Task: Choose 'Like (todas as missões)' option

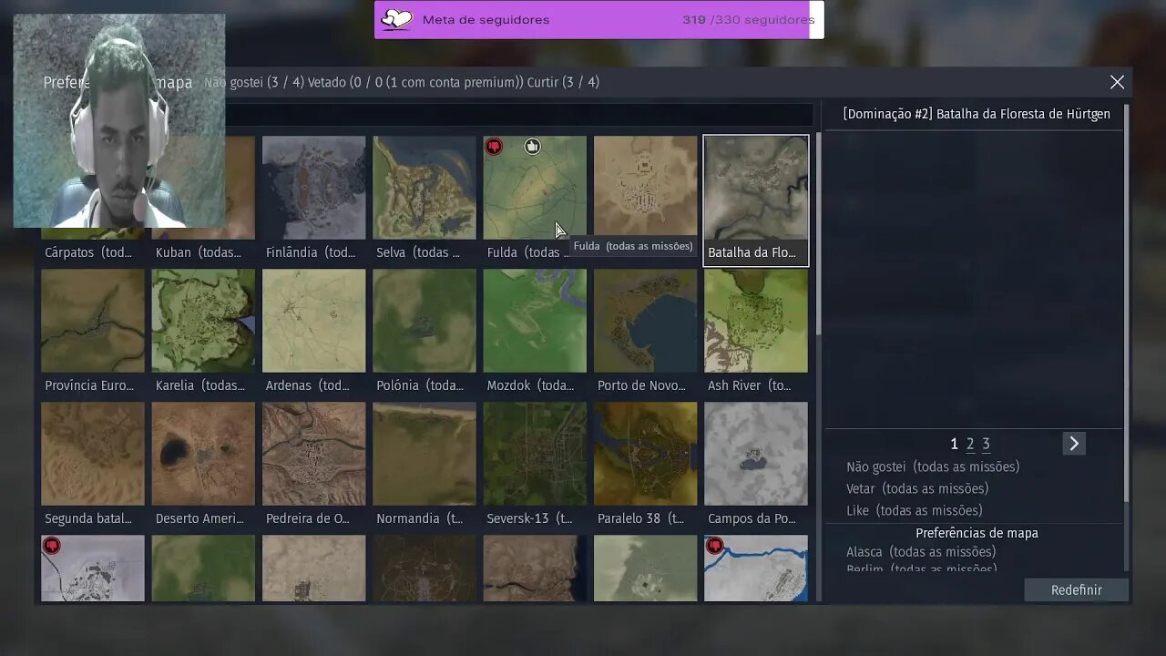Action: (915, 510)
